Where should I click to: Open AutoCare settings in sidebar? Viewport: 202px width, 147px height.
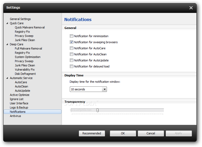(x=21, y=82)
